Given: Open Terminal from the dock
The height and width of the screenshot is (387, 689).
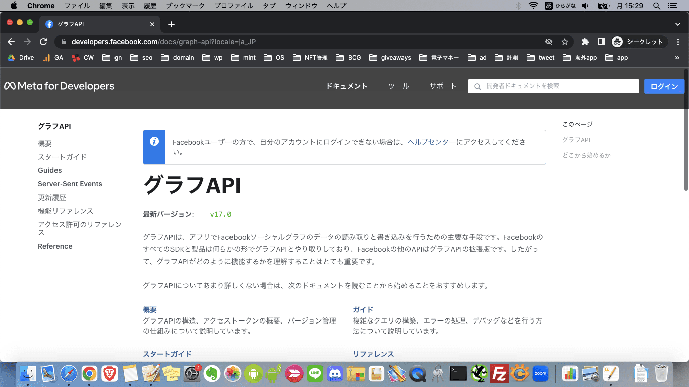Looking at the screenshot, I should click(x=458, y=373).
